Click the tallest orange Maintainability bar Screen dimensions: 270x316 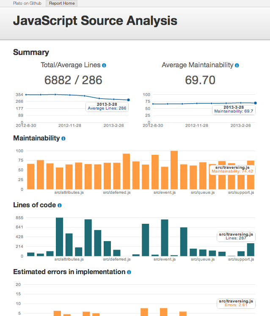[174, 170]
